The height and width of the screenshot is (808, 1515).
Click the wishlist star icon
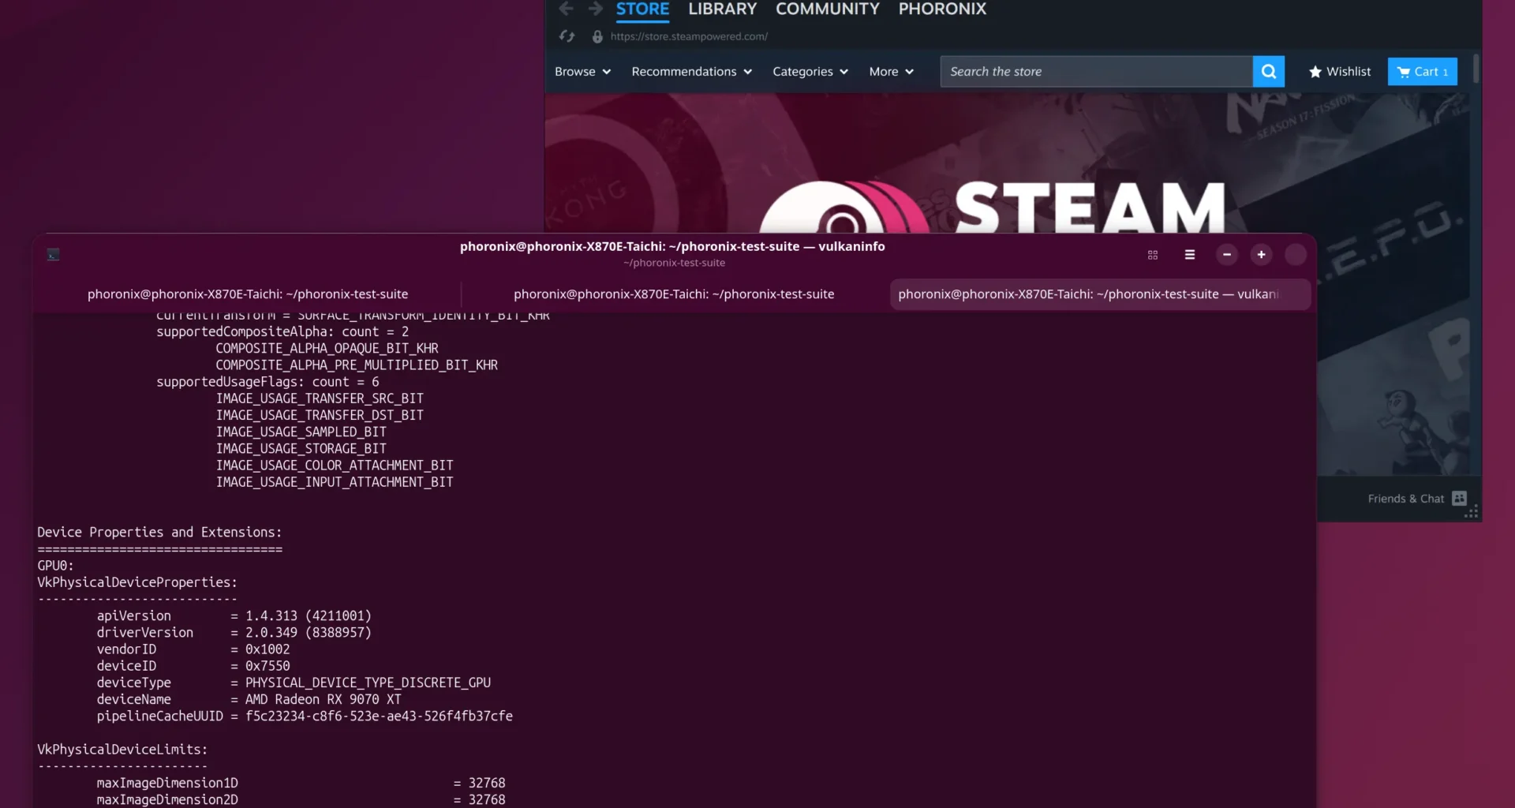(x=1315, y=72)
